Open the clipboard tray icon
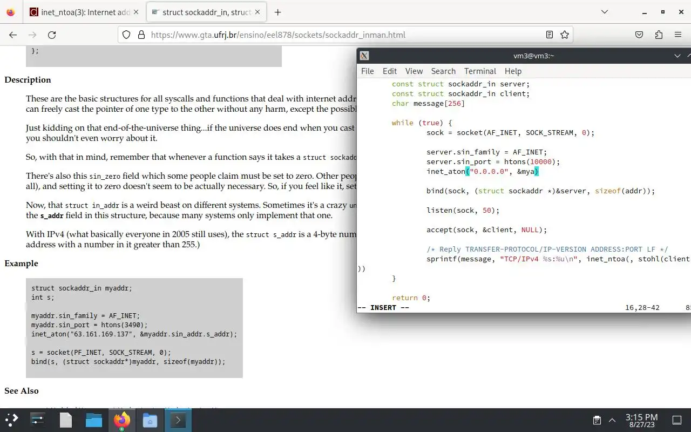 [x=597, y=420]
